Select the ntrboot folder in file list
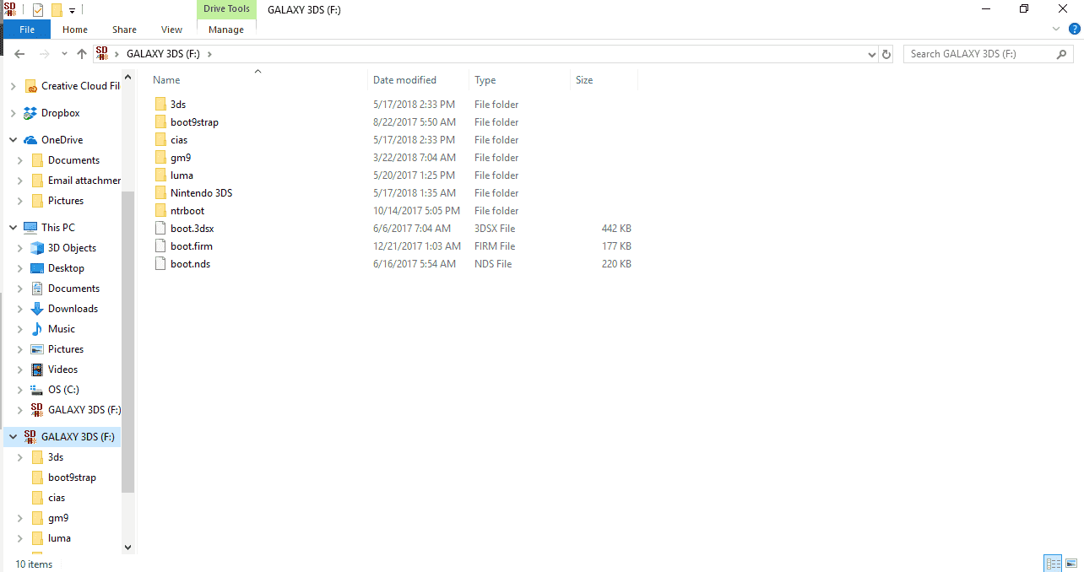The height and width of the screenshot is (572, 1084). click(x=187, y=211)
